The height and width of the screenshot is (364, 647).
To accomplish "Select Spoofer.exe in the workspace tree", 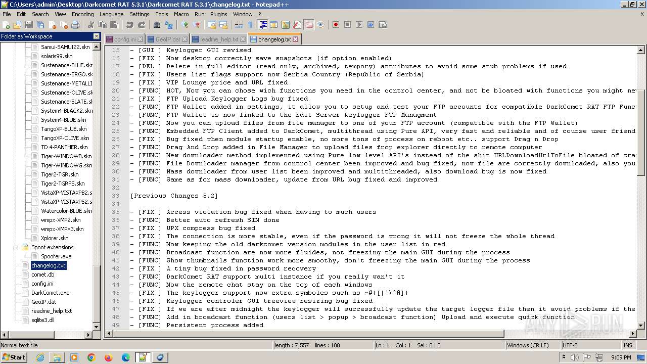I will point(56,256).
